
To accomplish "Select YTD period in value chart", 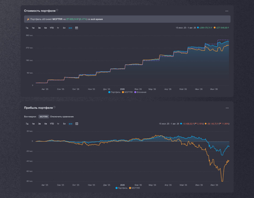I will 52,28.
